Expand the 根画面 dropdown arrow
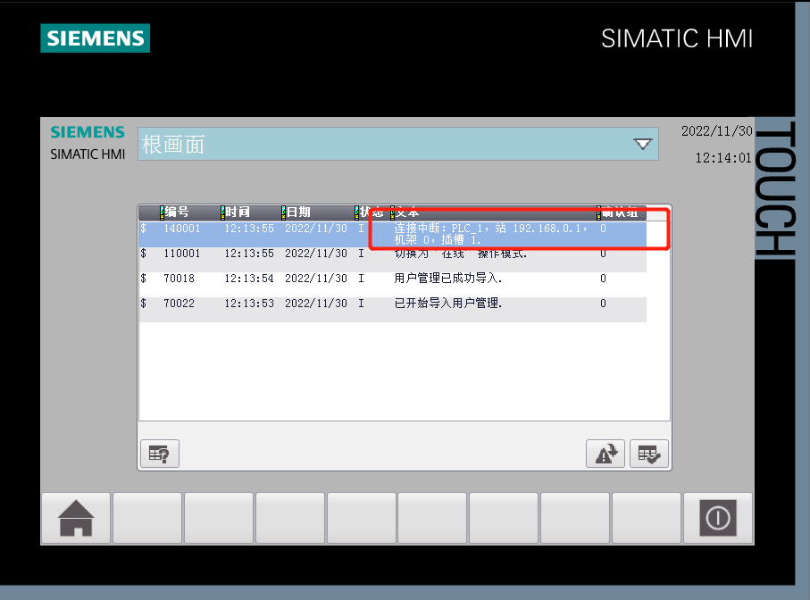Image resolution: width=810 pixels, height=600 pixels. pyautogui.click(x=642, y=144)
